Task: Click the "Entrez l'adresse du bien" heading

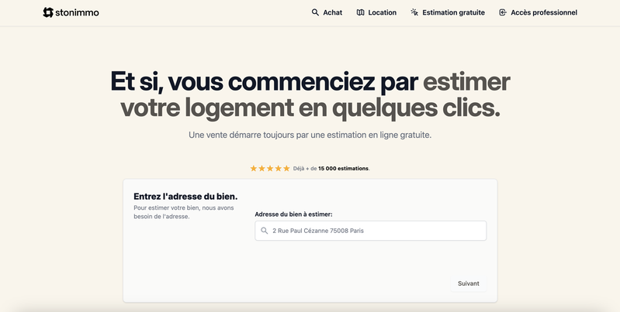Action: click(x=185, y=196)
